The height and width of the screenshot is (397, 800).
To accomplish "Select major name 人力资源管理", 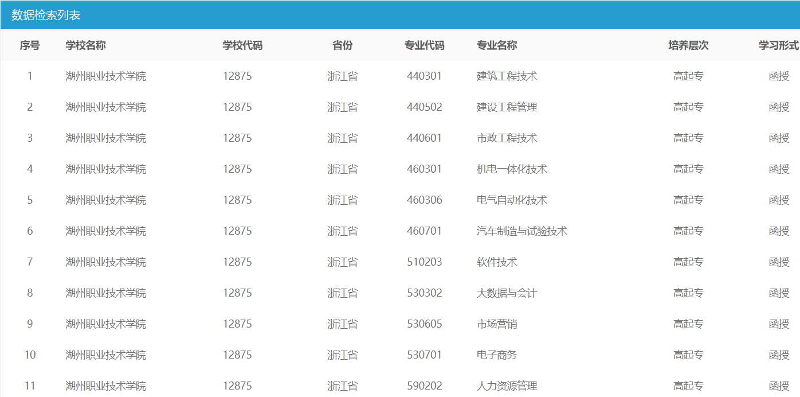I will 507,386.
